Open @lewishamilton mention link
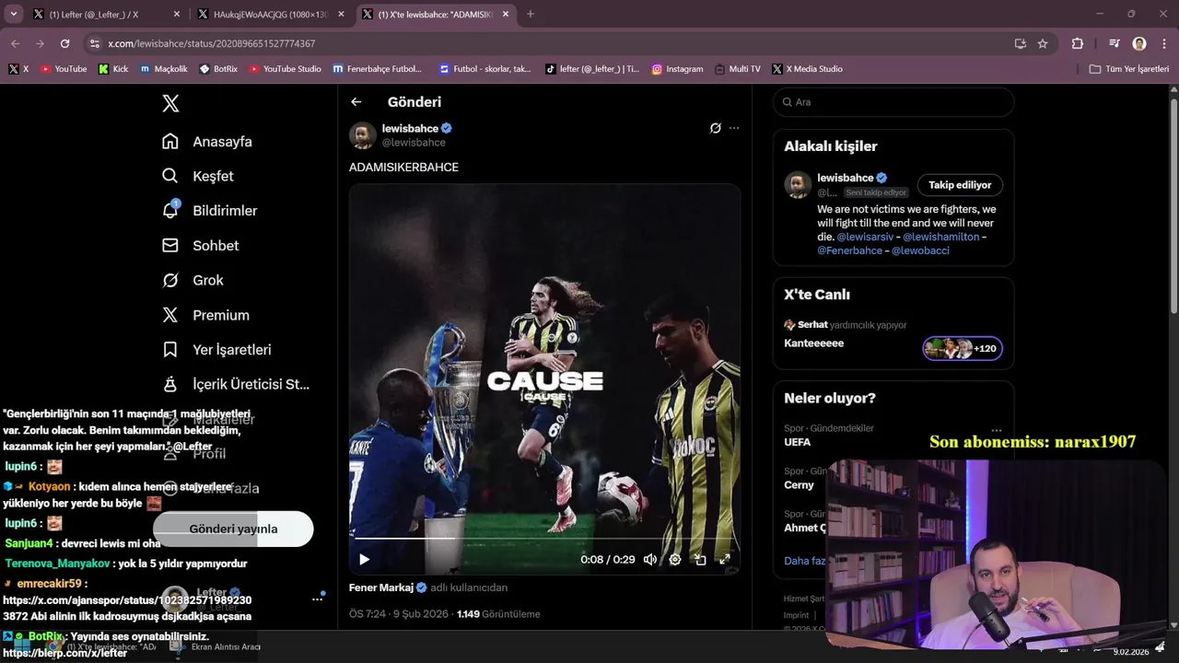This screenshot has width=1179, height=663. coord(940,237)
